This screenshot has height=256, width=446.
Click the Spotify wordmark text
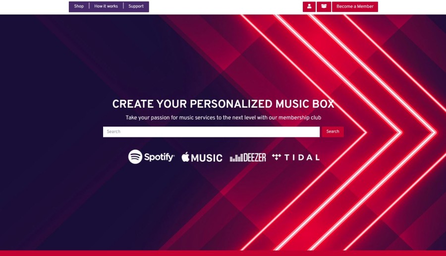point(159,157)
